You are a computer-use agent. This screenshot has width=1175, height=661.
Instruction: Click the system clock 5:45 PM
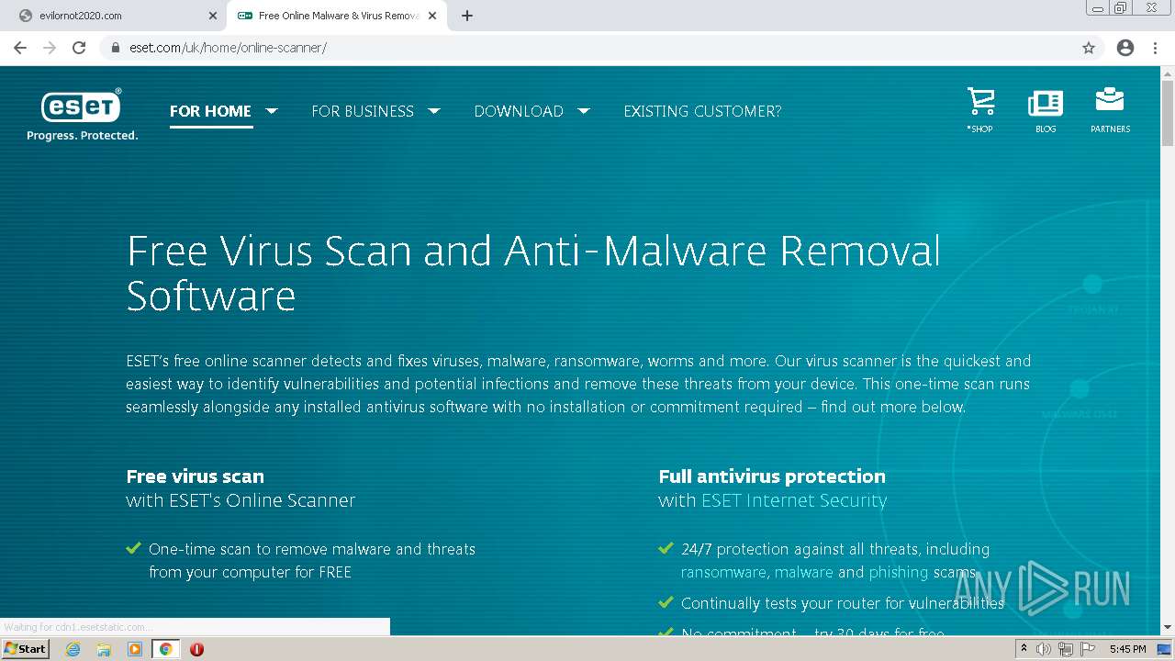tap(1127, 649)
